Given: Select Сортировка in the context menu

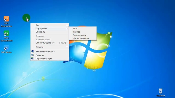Looking at the screenshot, I should click(50, 29).
